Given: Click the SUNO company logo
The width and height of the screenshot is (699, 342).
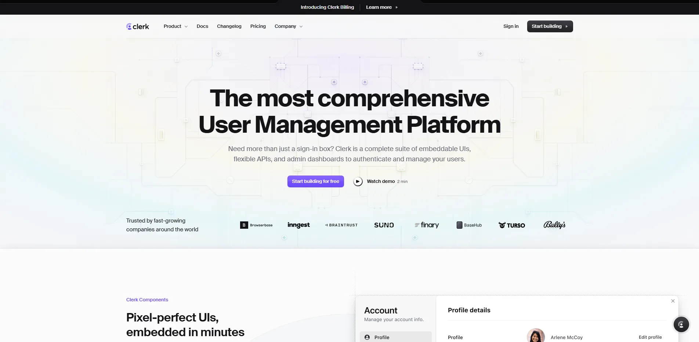Looking at the screenshot, I should (384, 225).
